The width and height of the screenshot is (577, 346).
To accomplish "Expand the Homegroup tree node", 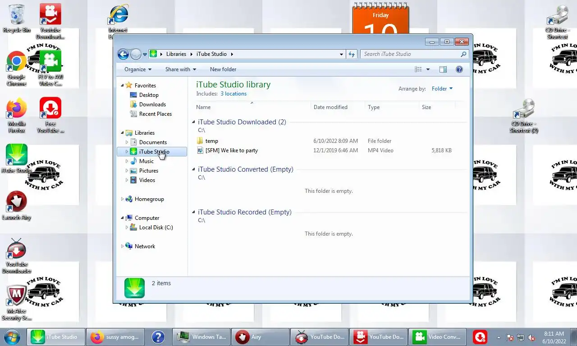I will pyautogui.click(x=122, y=199).
